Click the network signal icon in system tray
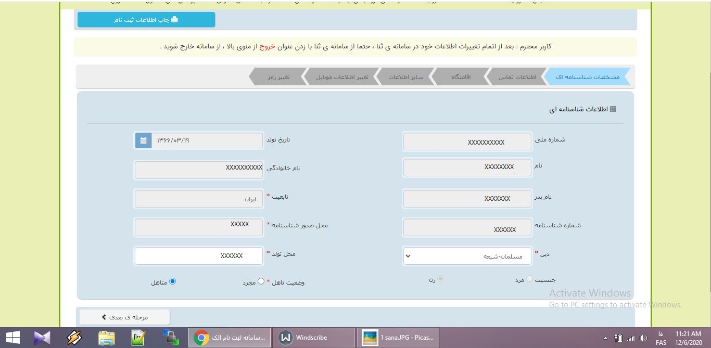This screenshot has width=711, height=348. tap(631, 337)
